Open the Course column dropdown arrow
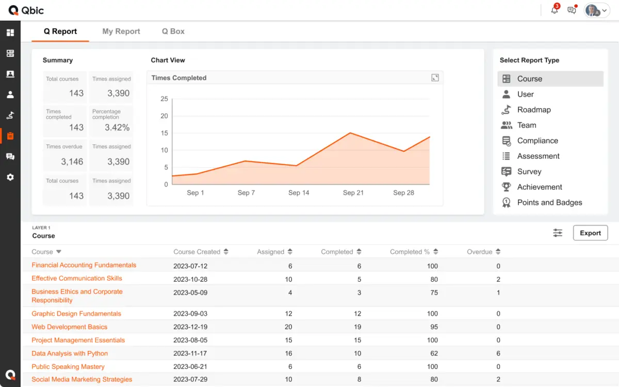 pos(59,252)
